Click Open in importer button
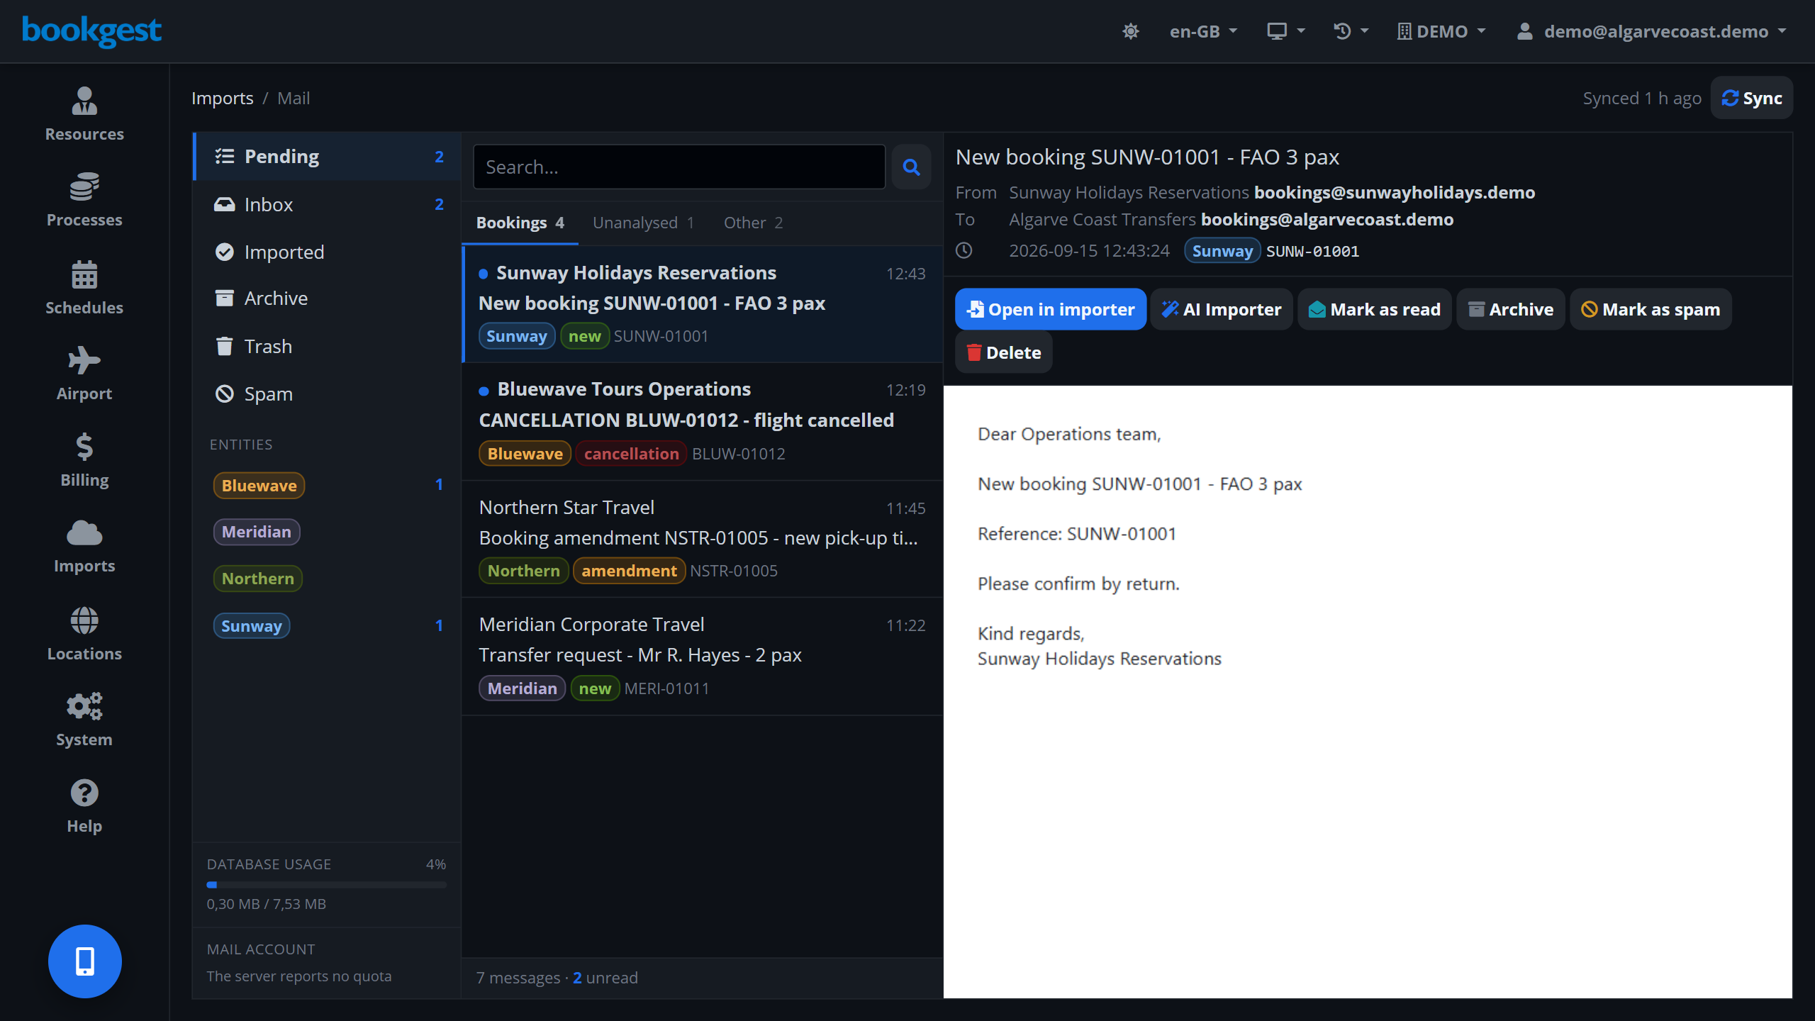Viewport: 1815px width, 1021px height. [x=1051, y=309]
